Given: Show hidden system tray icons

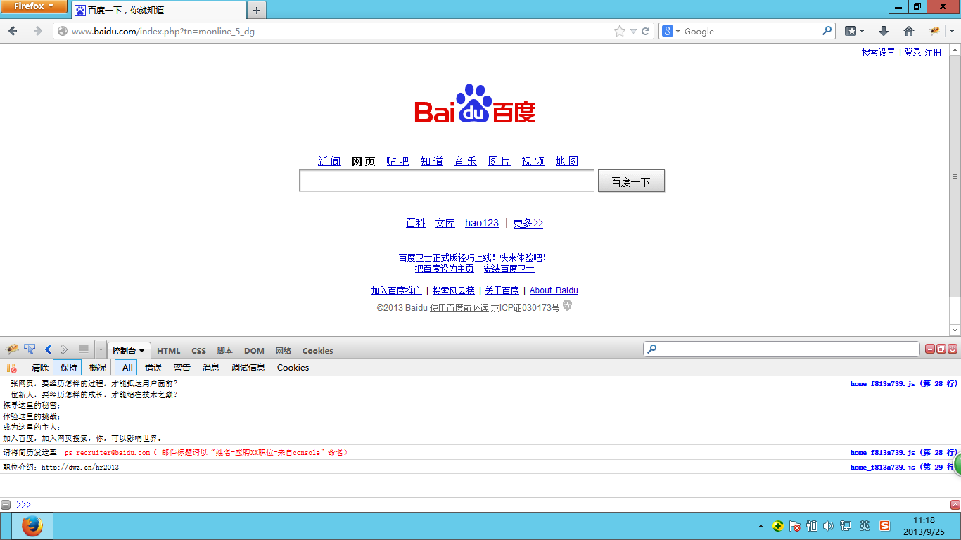Looking at the screenshot, I should point(760,526).
